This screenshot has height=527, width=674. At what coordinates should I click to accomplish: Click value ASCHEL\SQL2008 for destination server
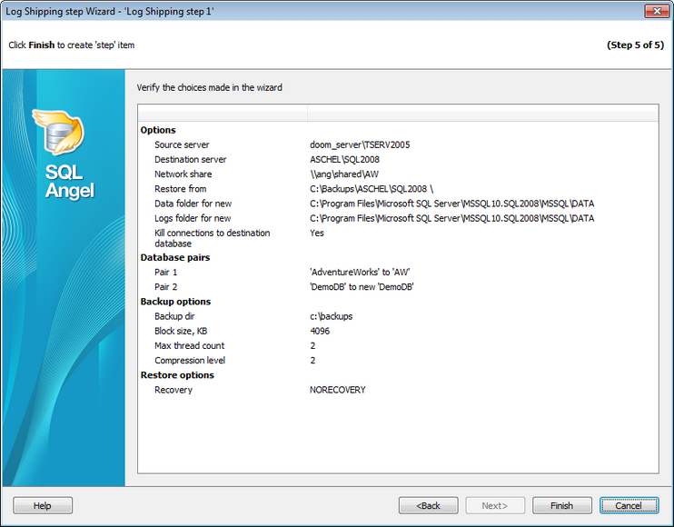(345, 160)
